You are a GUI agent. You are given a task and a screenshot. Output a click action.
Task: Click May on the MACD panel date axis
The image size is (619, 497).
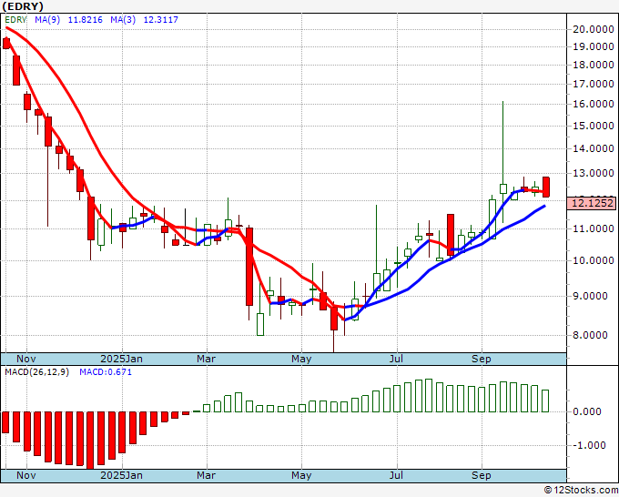pyautogui.click(x=301, y=475)
